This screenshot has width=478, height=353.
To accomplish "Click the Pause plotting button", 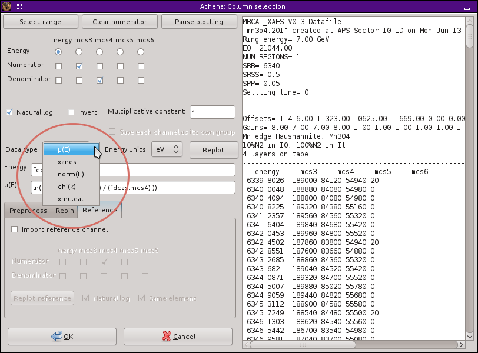I will 199,22.
